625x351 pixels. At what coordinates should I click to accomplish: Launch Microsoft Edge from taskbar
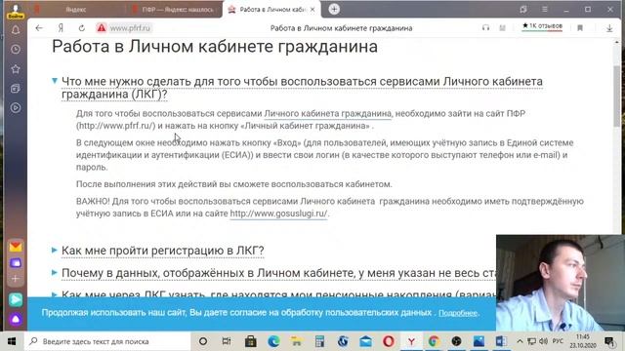pyautogui.click(x=273, y=341)
